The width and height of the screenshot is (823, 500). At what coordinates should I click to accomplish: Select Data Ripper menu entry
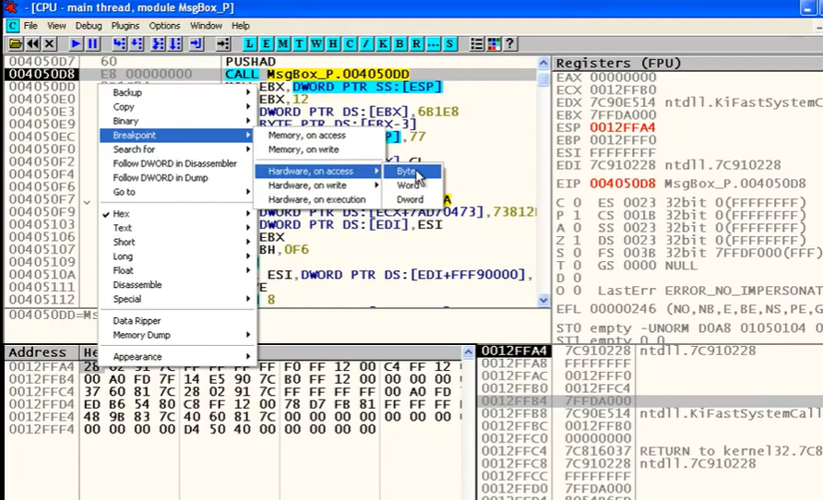[x=177, y=320]
